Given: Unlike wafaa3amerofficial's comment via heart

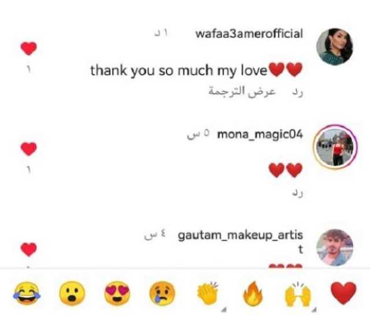Looking at the screenshot, I should pos(28,49).
